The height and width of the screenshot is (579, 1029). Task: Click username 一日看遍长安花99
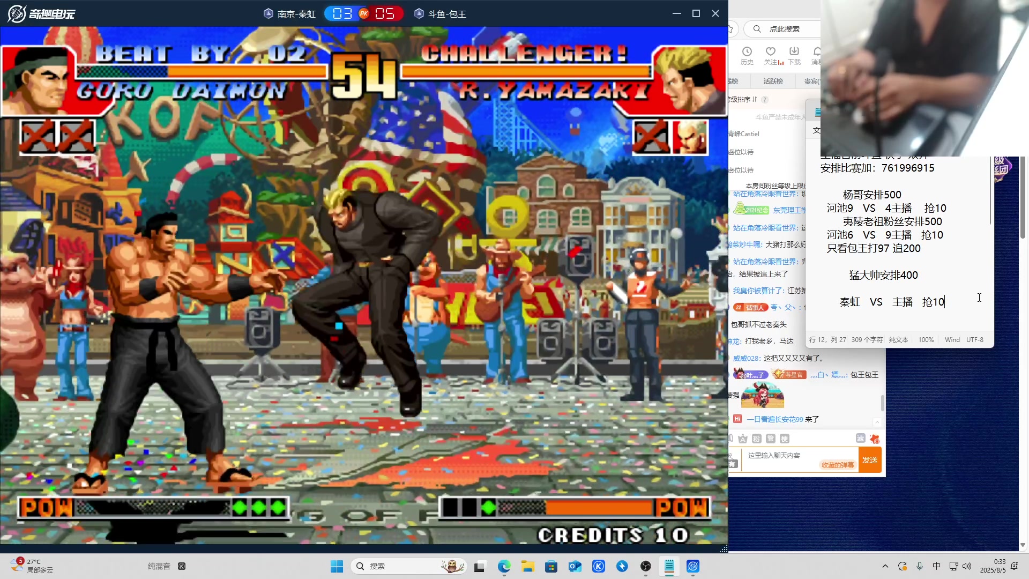coord(775,419)
